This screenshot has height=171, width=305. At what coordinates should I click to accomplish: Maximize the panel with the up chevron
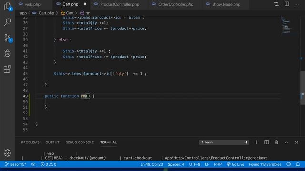tap(287, 142)
